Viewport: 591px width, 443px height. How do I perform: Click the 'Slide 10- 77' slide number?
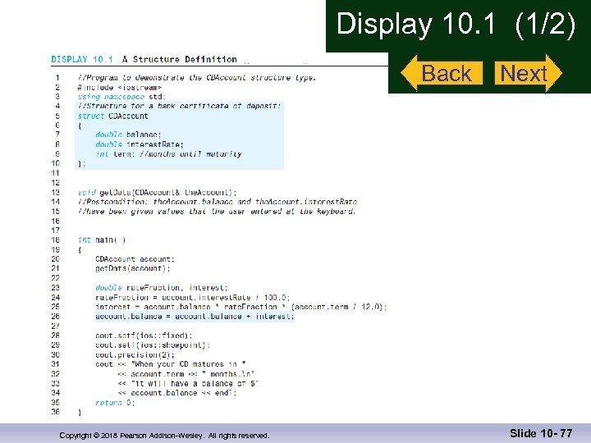541,434
